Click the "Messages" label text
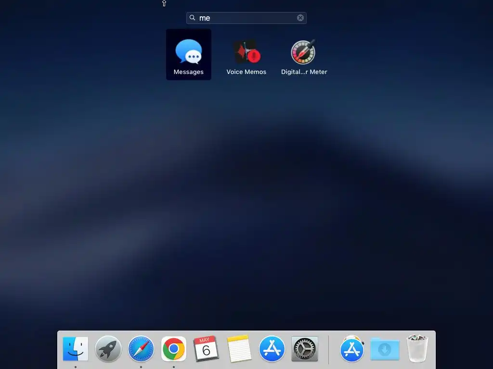This screenshot has height=369, width=493. pos(189,72)
